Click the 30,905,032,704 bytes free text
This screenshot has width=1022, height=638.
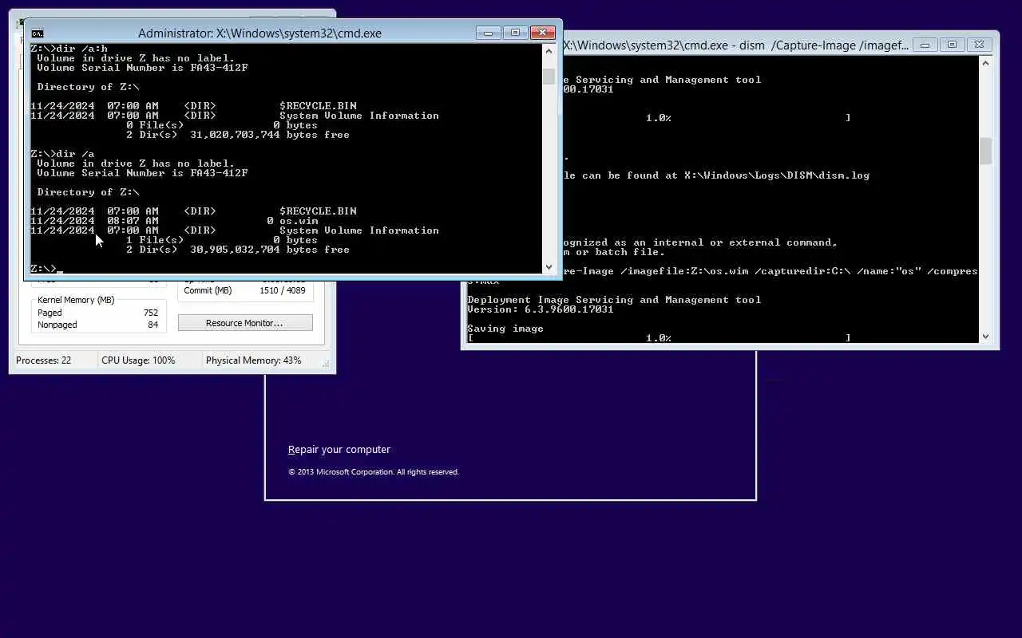(270, 250)
